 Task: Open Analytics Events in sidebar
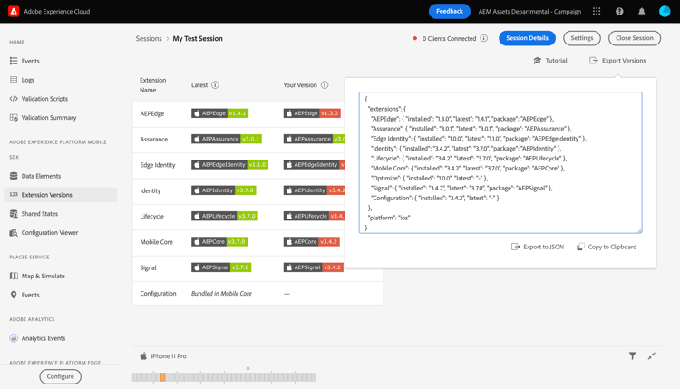(44, 338)
